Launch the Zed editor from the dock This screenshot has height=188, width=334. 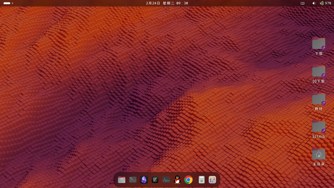(x=155, y=180)
